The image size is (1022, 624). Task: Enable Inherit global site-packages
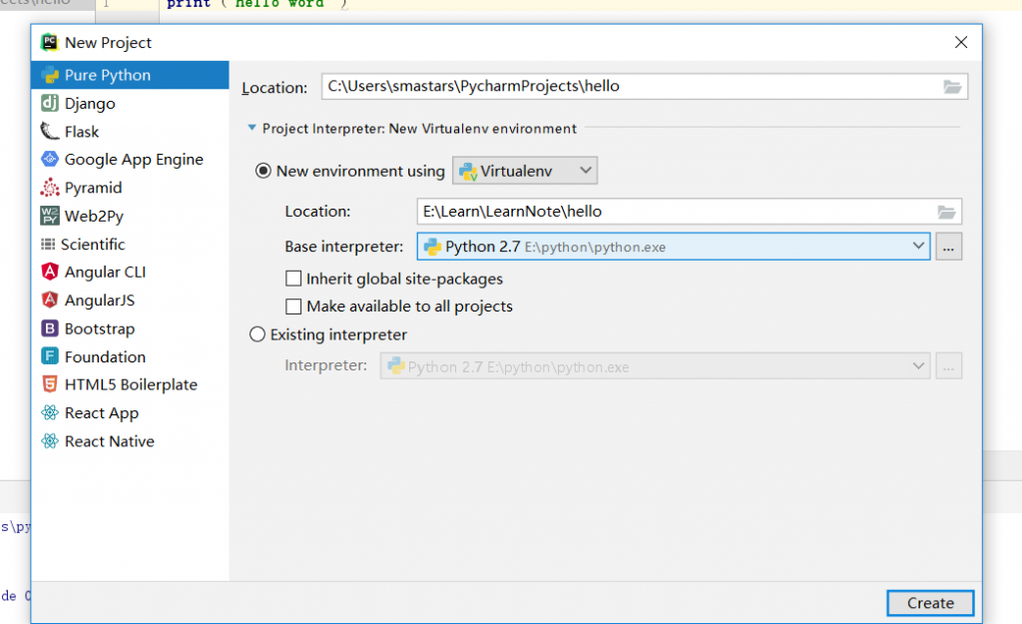293,280
